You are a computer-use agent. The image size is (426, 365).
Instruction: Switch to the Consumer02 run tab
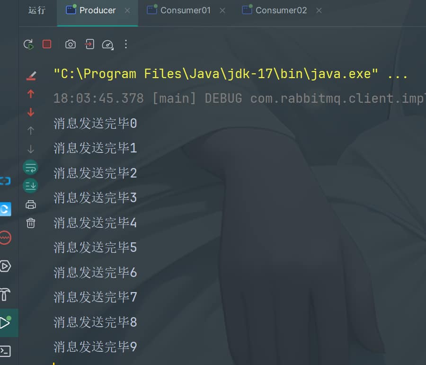pos(280,10)
